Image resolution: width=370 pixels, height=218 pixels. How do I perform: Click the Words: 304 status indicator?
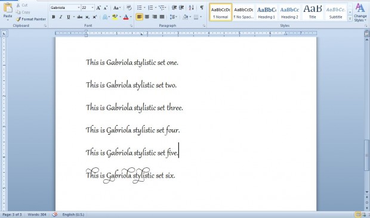pyautogui.click(x=37, y=214)
